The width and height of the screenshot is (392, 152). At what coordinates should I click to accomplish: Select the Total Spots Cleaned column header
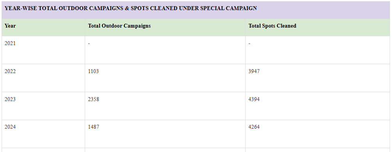[272, 26]
